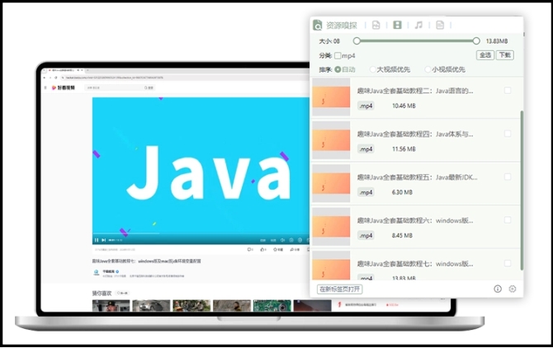The width and height of the screenshot is (553, 348).
Task: Click the 全选 select-all button
Action: pos(485,55)
